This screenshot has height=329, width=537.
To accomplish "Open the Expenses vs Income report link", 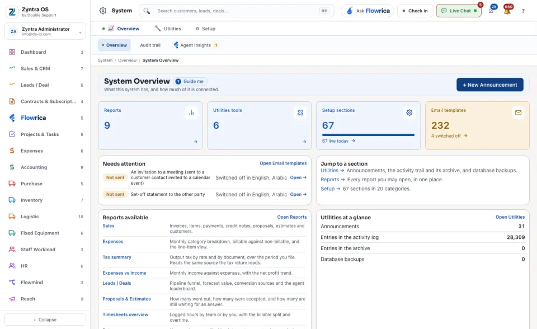I will point(124,273).
